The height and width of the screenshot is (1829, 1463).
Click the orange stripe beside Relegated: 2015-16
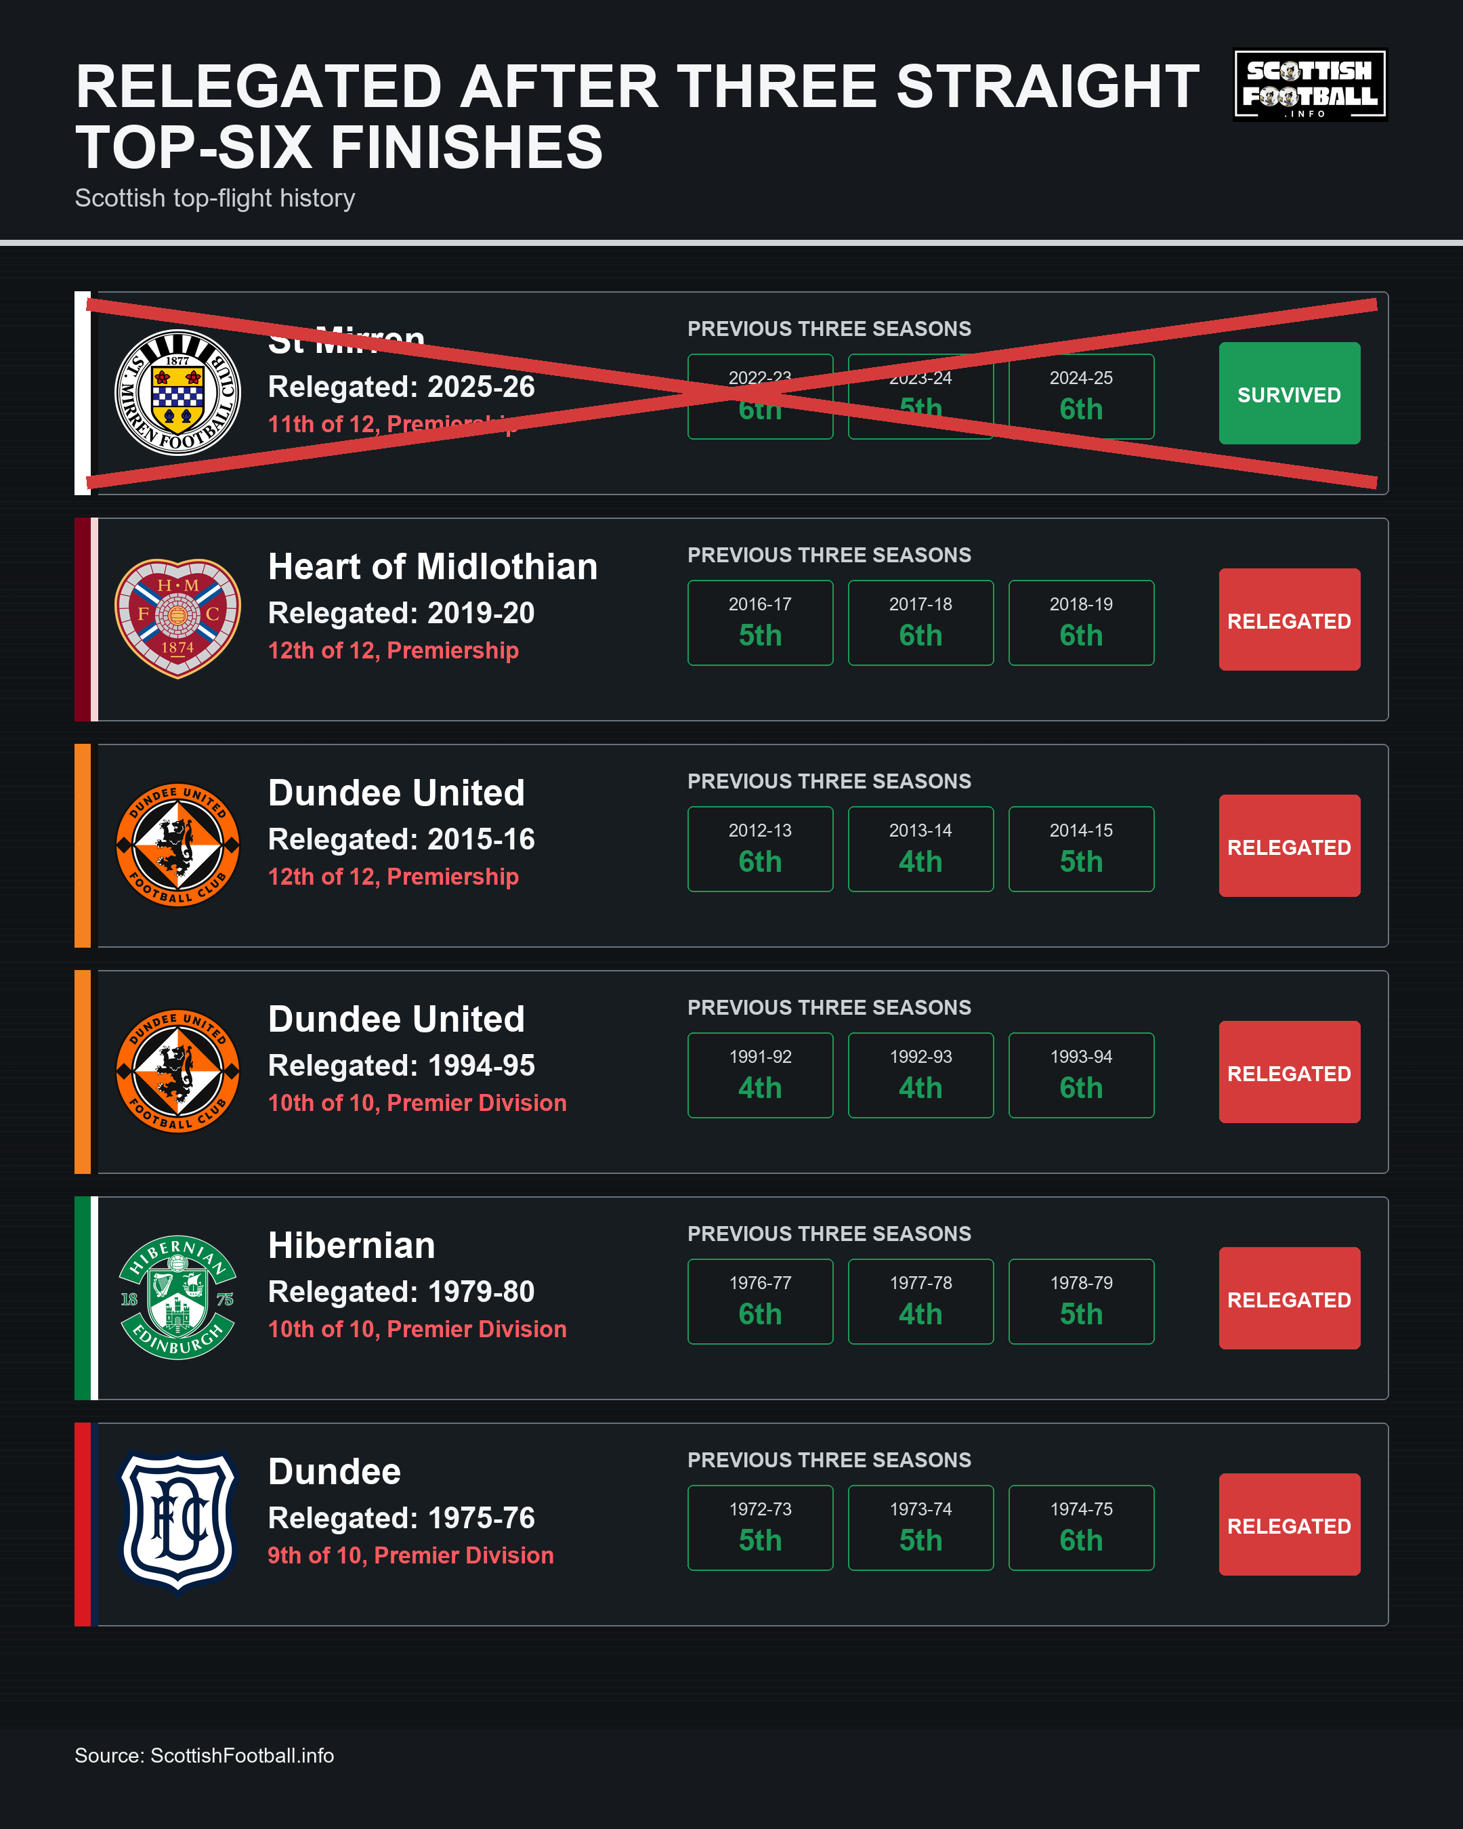click(82, 846)
